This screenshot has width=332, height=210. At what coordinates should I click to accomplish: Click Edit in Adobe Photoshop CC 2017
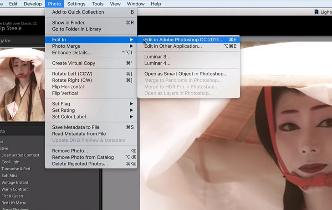(x=189, y=40)
